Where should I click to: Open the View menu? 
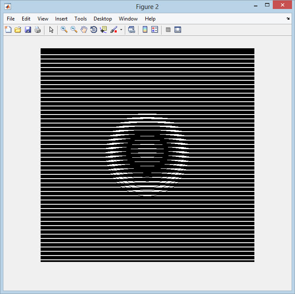43,19
